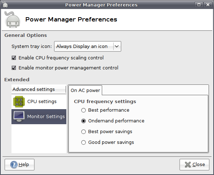Uncheck Enable monitor power management control
214x175 pixels.
14,68
